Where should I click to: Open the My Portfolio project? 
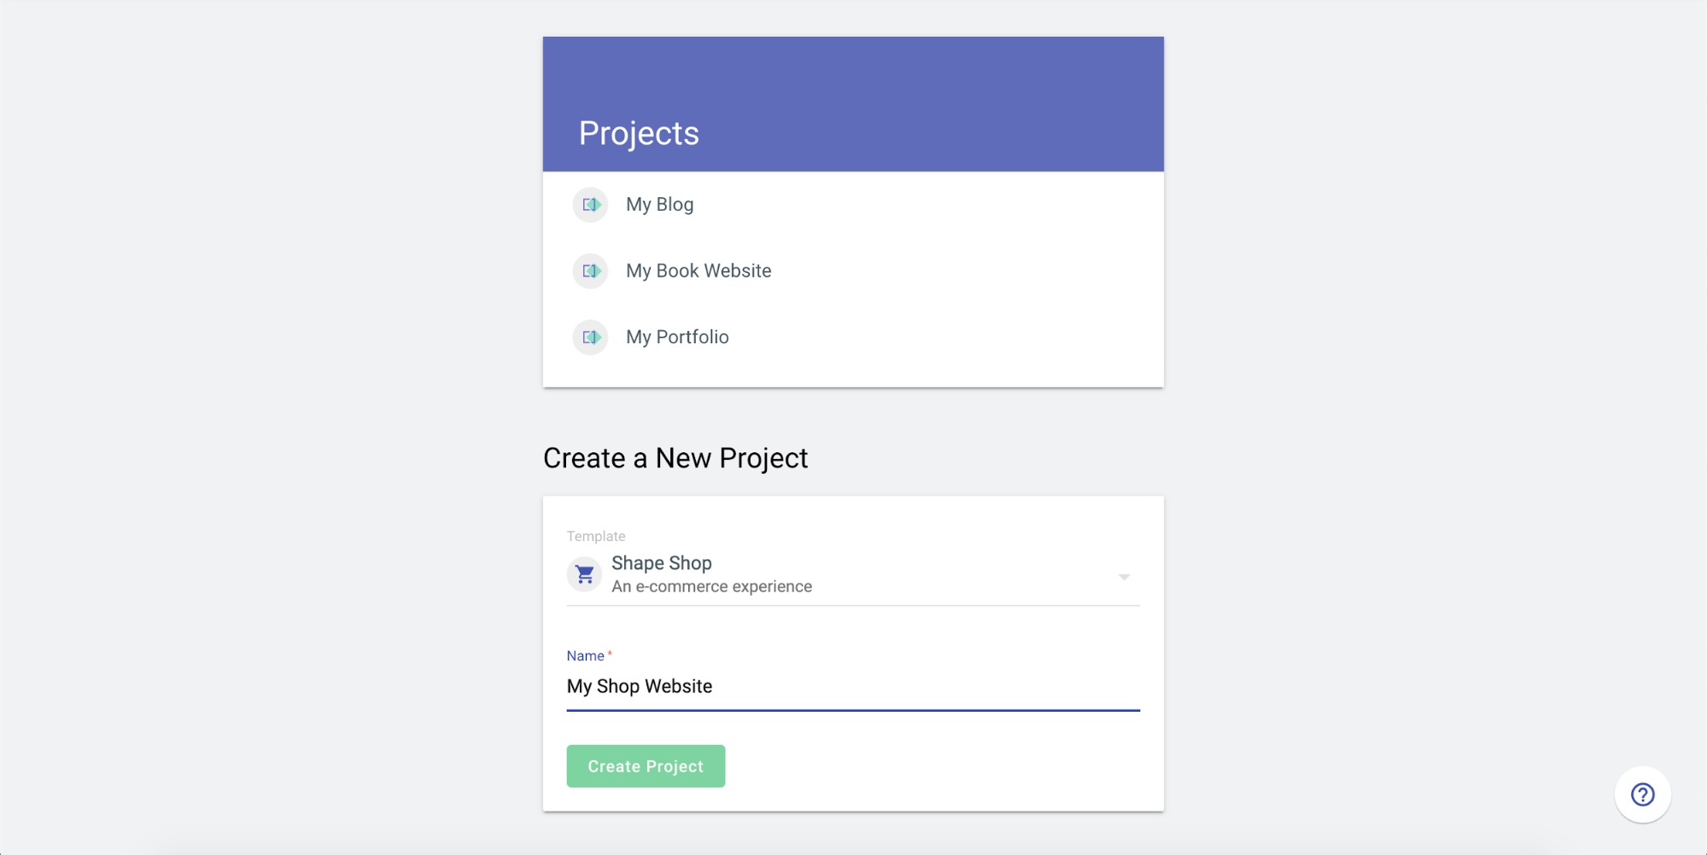pyautogui.click(x=853, y=338)
